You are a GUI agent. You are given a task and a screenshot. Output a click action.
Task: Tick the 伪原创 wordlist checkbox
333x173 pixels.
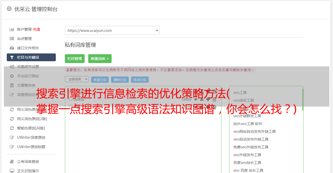(x=71, y=99)
